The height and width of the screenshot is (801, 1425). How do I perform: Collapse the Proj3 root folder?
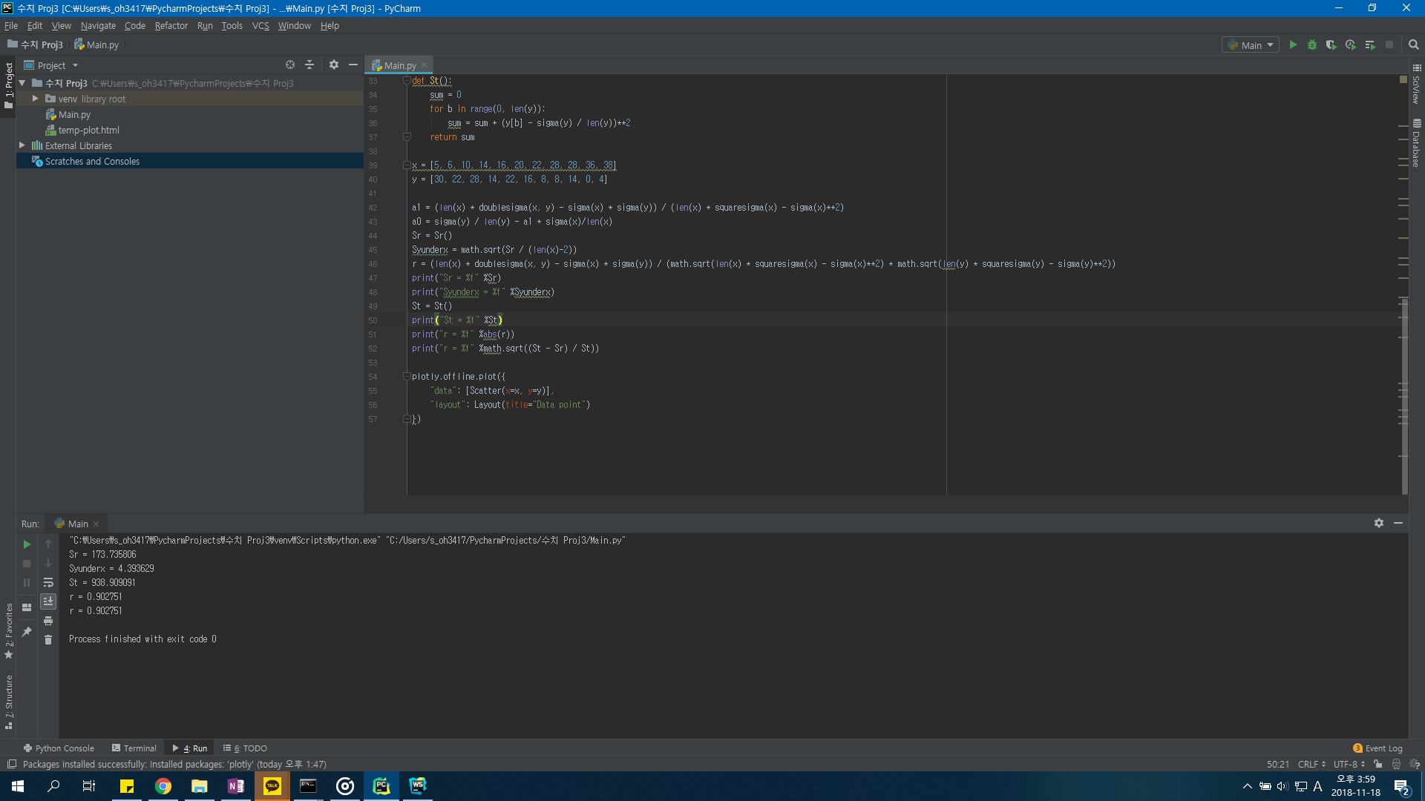pyautogui.click(x=22, y=83)
